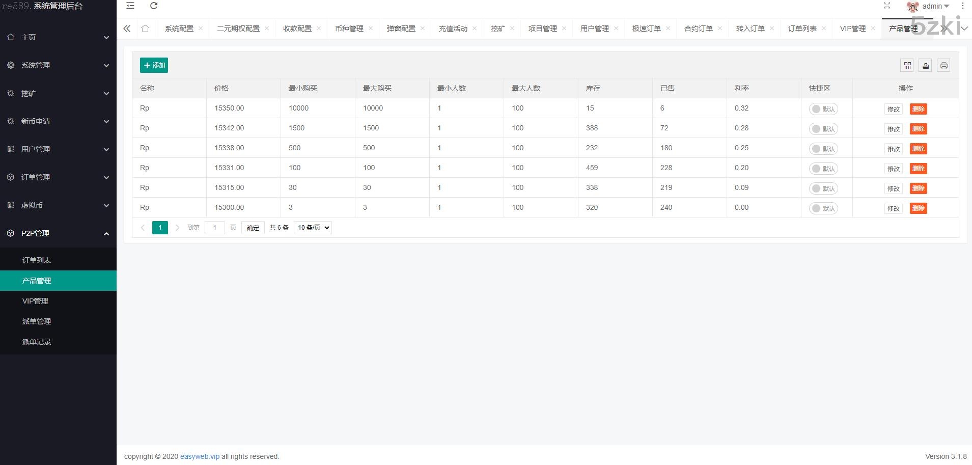This screenshot has height=465, width=972.
Task: Expand the 系统管理 sidebar menu
Action: click(58, 65)
